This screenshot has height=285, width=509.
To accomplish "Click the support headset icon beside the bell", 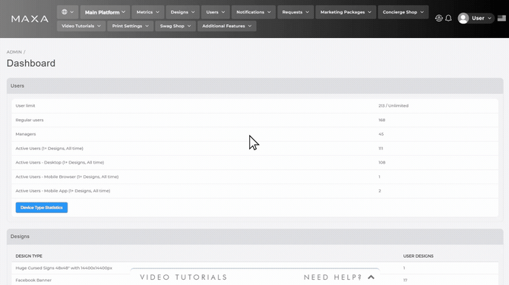I will tap(439, 18).
